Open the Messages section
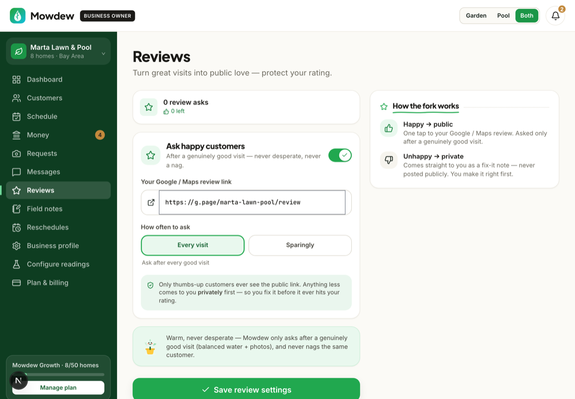Screen dimensions: 575x399 click(x=59, y=172)
